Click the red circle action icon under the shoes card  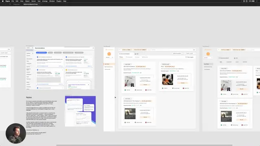(x=146, y=90)
